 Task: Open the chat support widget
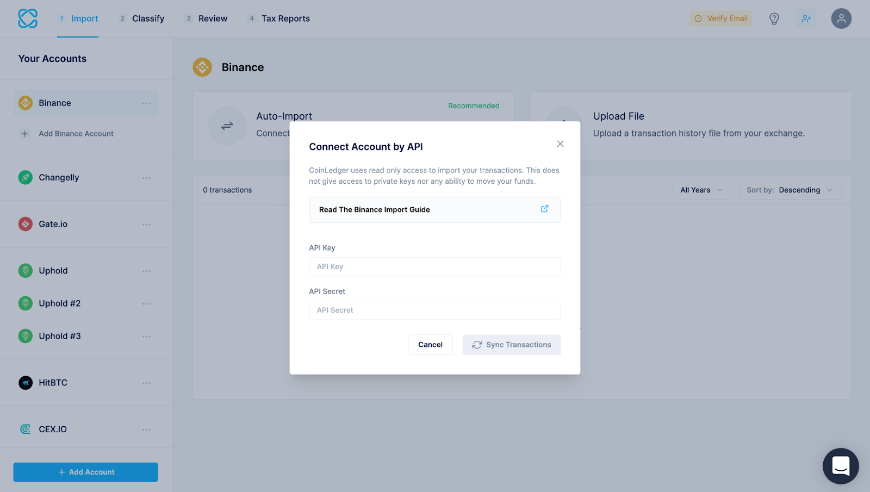coord(841,466)
